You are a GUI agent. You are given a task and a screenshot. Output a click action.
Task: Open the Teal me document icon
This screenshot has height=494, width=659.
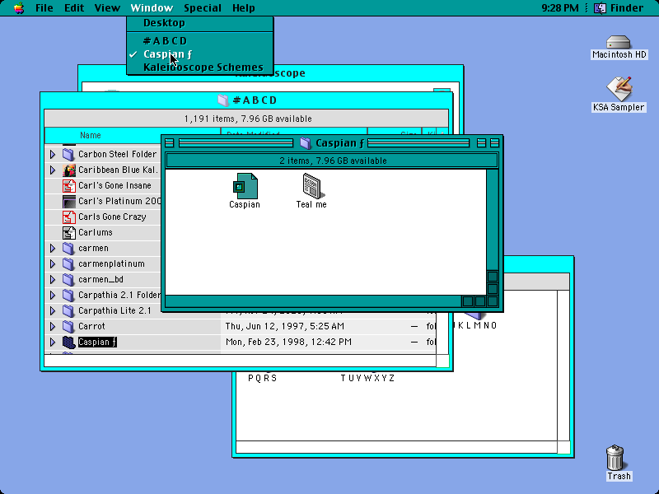coord(313,186)
